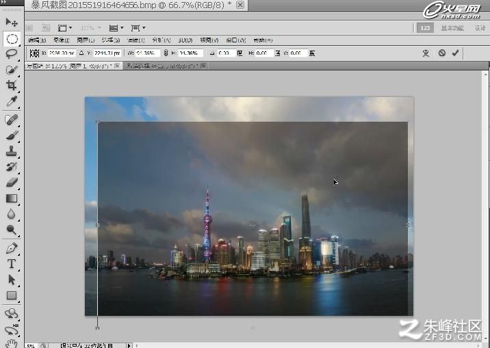This screenshot has width=490, height=348.
Task: Toggle the relative positioning triangle for reference point
Action: pos(81,53)
